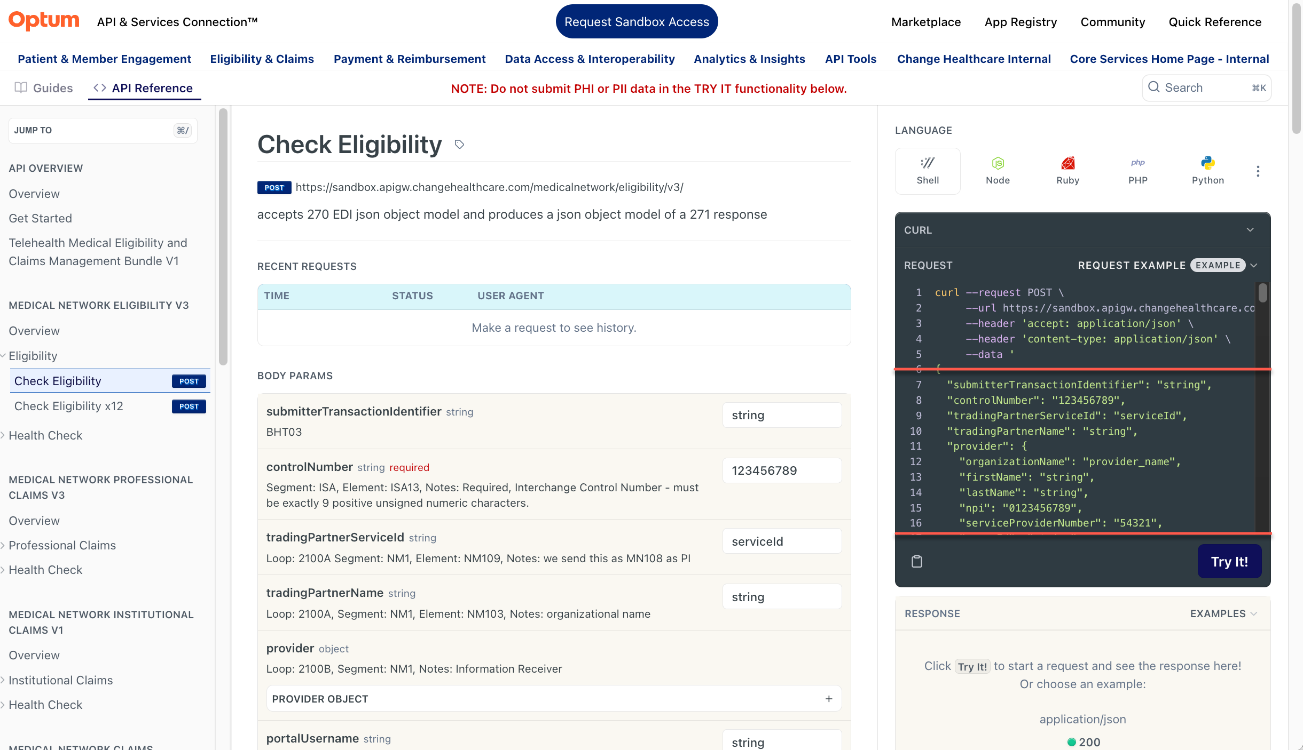
Task: Open Change Healthcare Internal menu
Action: tap(974, 59)
